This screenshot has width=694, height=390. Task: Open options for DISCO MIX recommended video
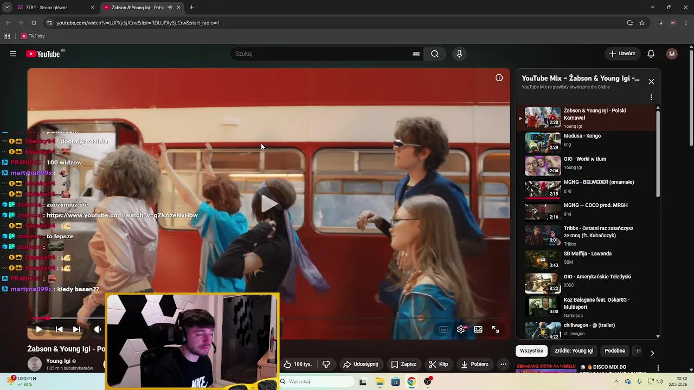658,368
